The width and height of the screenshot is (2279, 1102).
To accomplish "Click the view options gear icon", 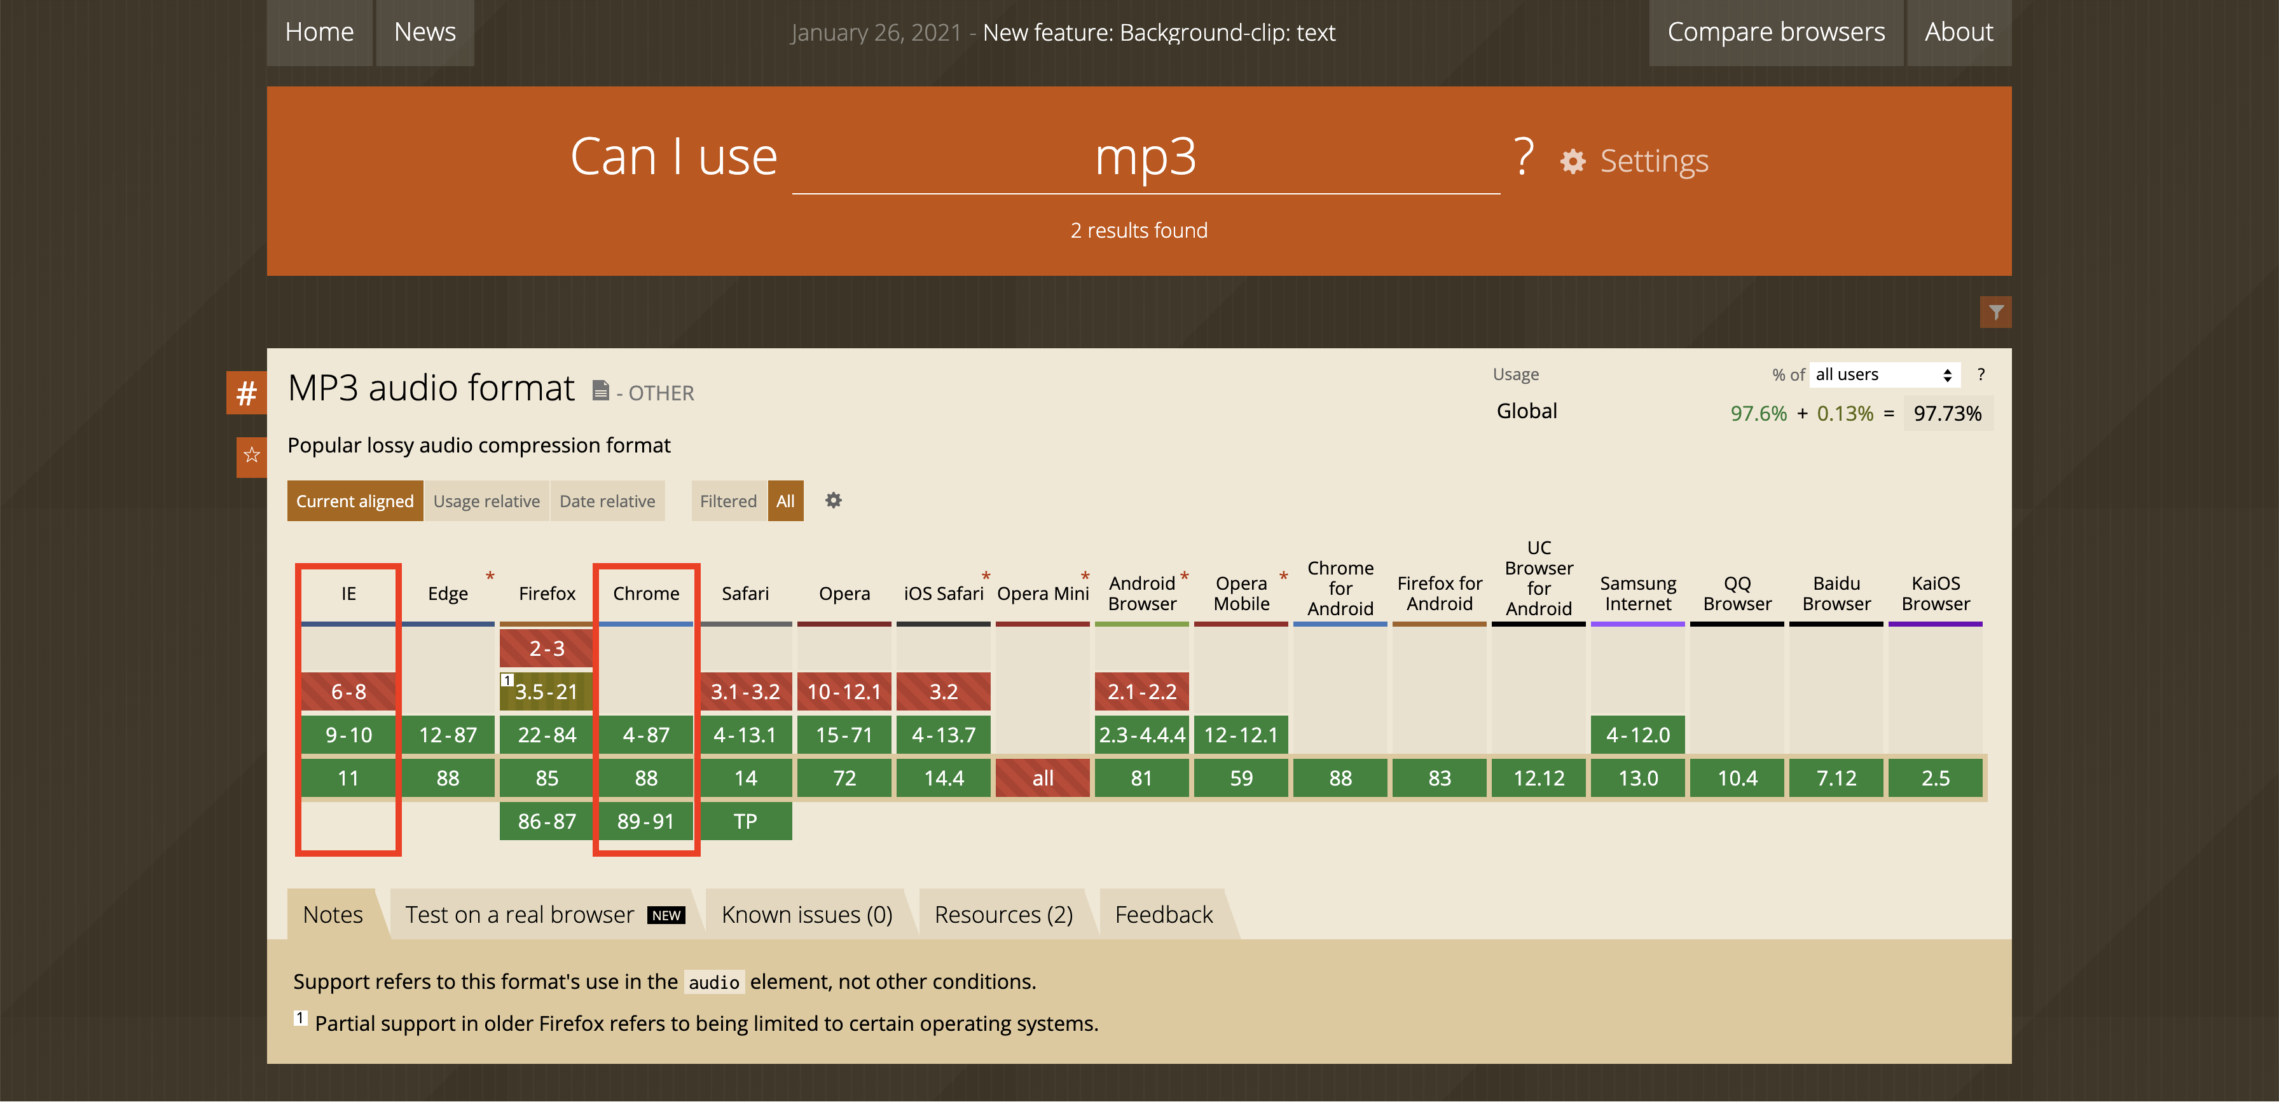I will (x=832, y=501).
